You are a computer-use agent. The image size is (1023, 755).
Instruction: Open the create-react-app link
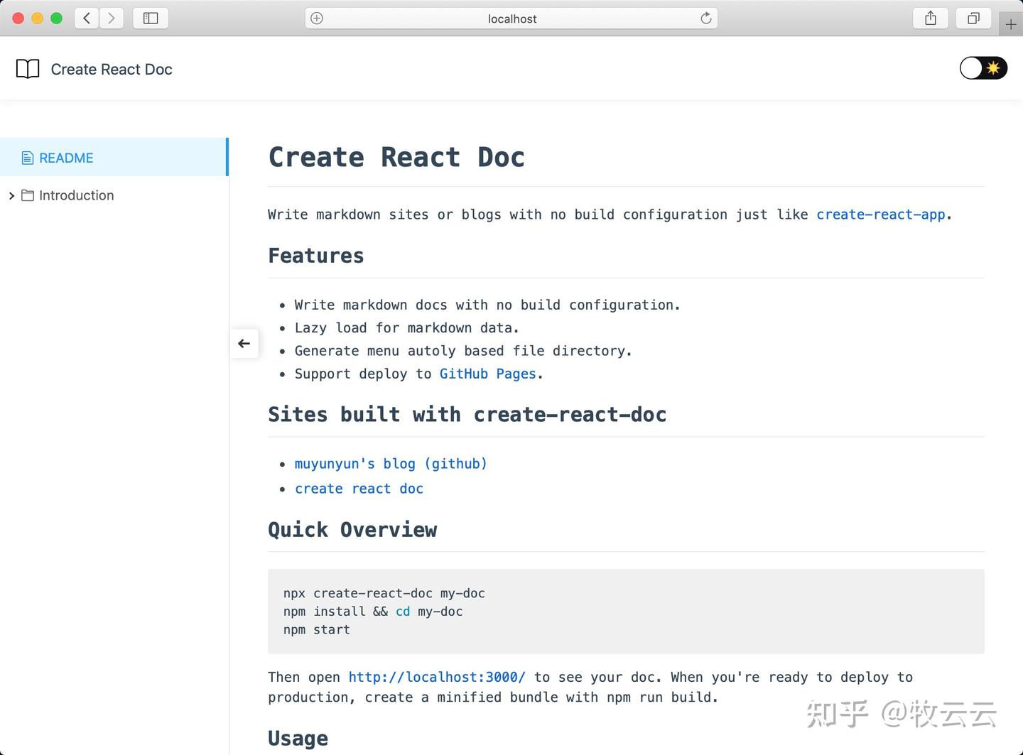coord(881,214)
